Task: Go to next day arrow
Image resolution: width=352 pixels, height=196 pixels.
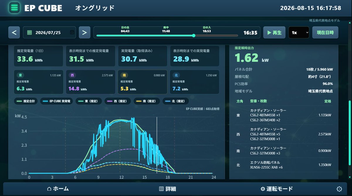Action: point(84,33)
